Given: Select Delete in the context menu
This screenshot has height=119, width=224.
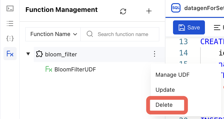Looking at the screenshot, I should coord(164,105).
